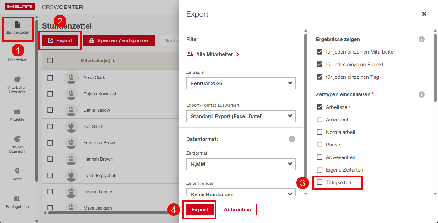Click Sperren / entsperren button
The width and height of the screenshot is (438, 223).
pyautogui.click(x=119, y=40)
